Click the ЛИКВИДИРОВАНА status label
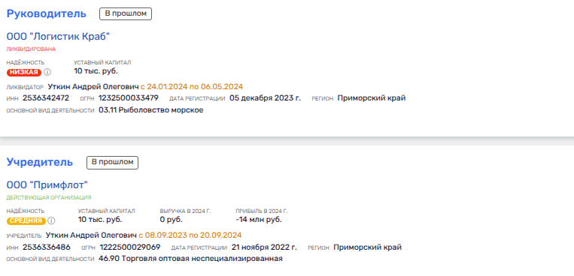The height and width of the screenshot is (276, 574). (31, 49)
